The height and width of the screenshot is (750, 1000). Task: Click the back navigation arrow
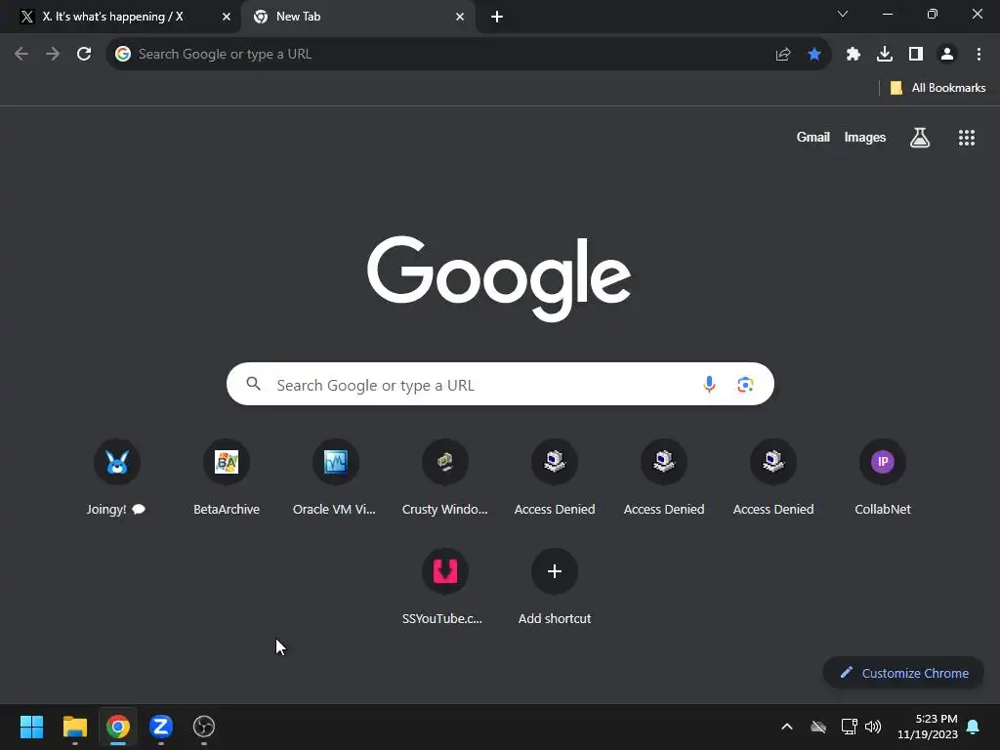[21, 55]
